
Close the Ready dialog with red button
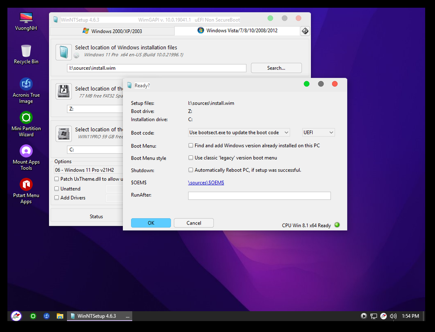[335, 84]
